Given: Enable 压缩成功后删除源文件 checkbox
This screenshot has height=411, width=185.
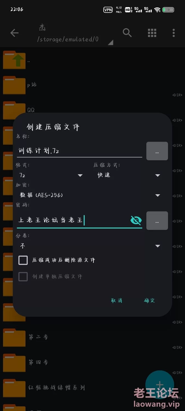Looking at the screenshot, I should click(x=23, y=260).
